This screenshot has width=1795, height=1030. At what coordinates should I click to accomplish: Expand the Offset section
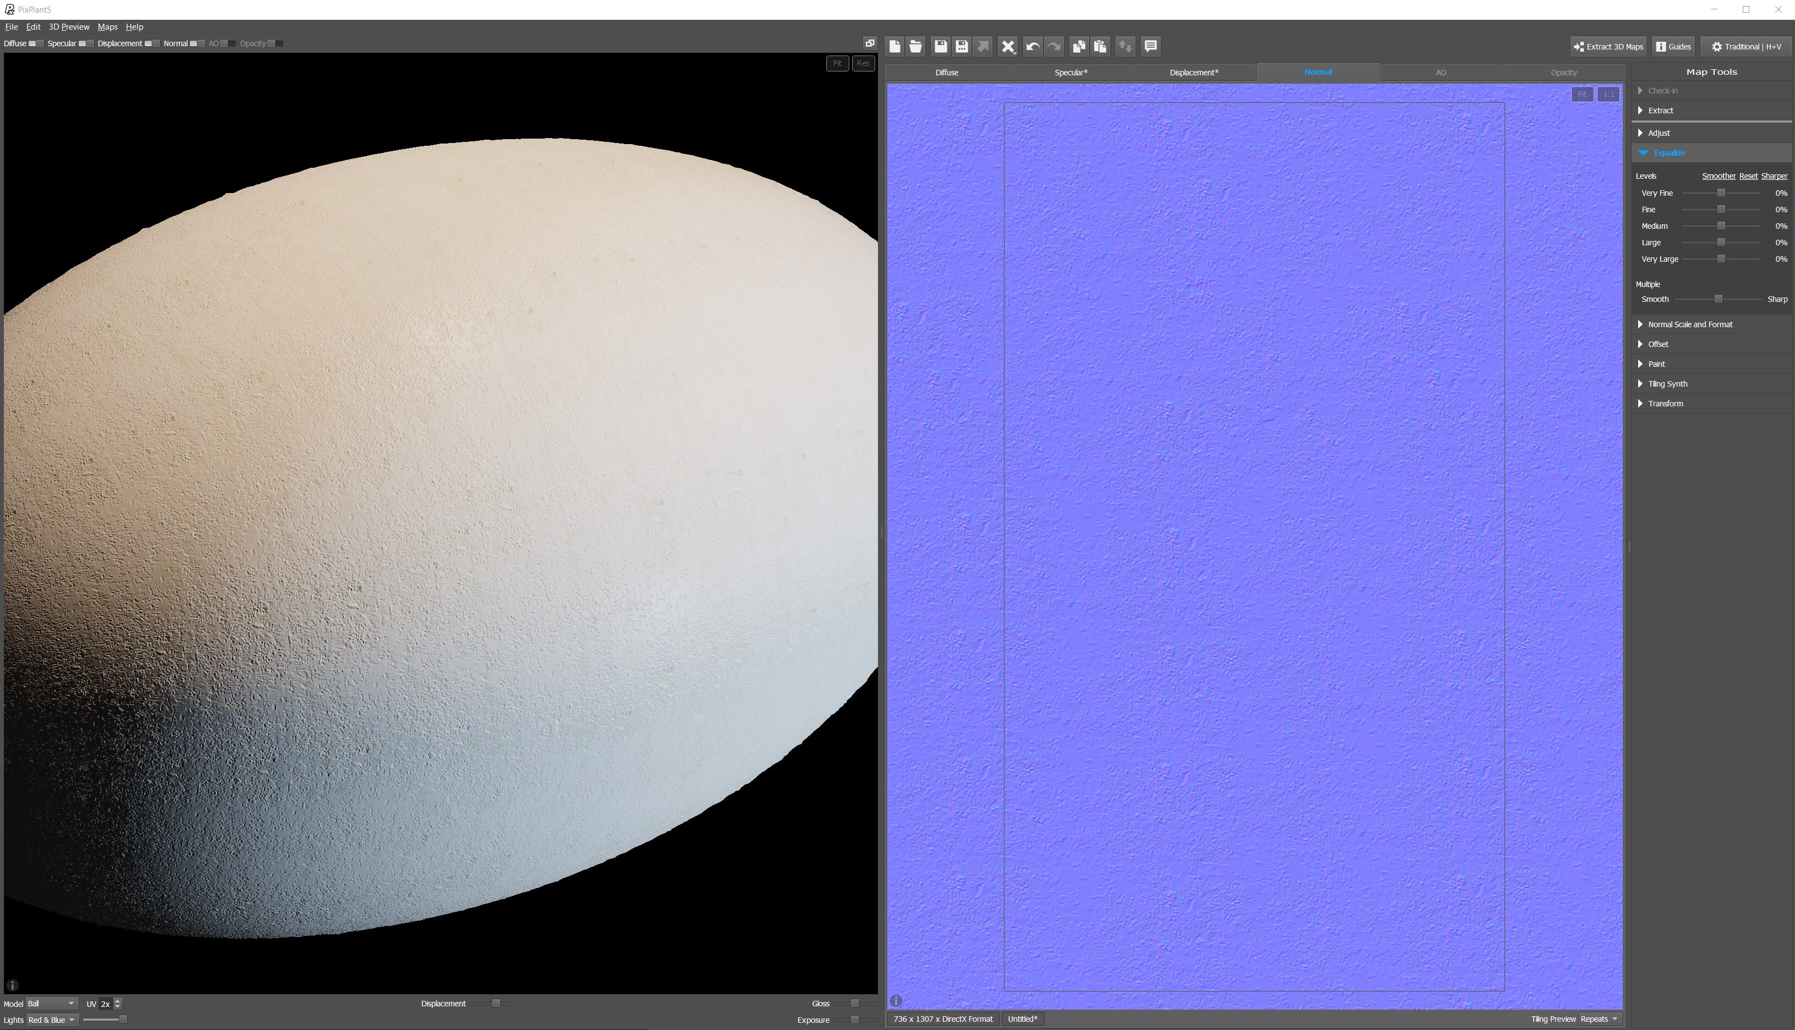[x=1711, y=344]
